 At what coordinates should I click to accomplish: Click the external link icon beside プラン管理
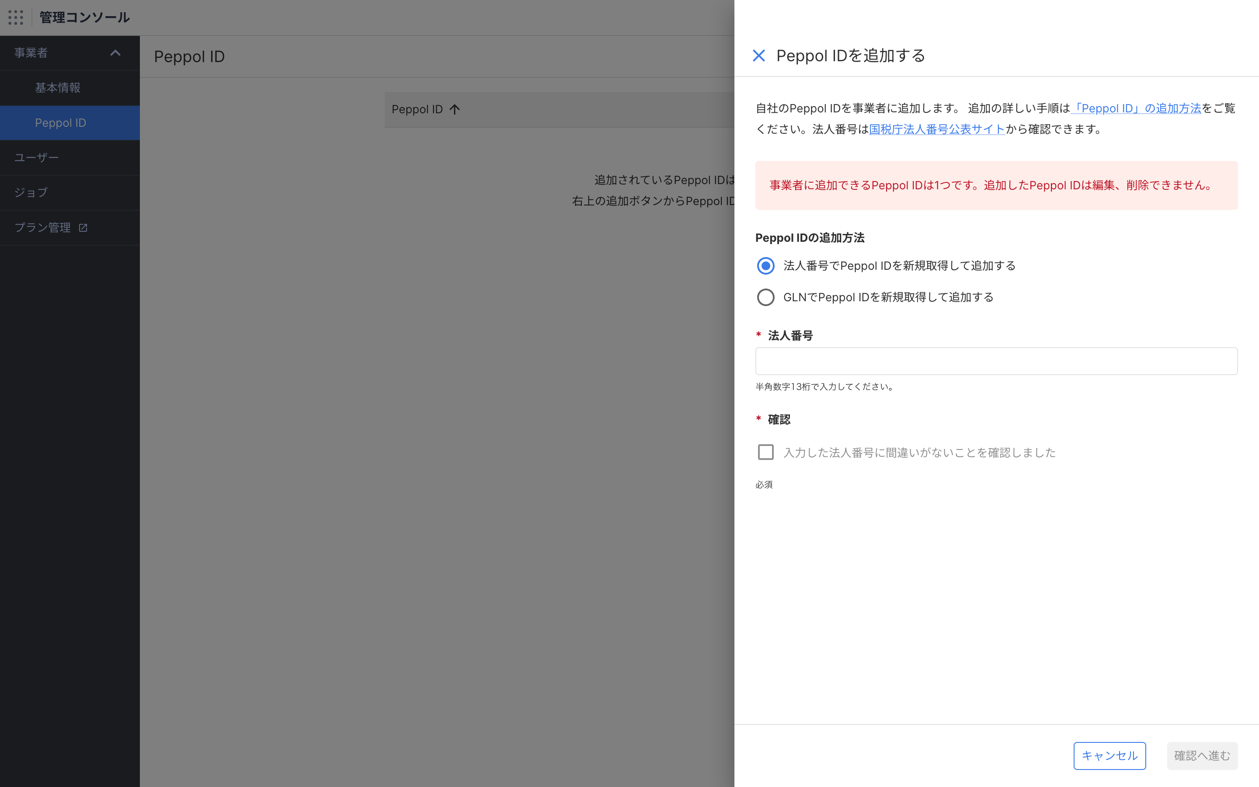83,227
